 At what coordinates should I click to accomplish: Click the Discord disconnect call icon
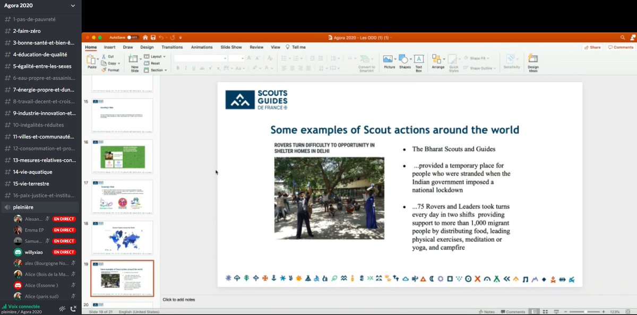(73, 308)
